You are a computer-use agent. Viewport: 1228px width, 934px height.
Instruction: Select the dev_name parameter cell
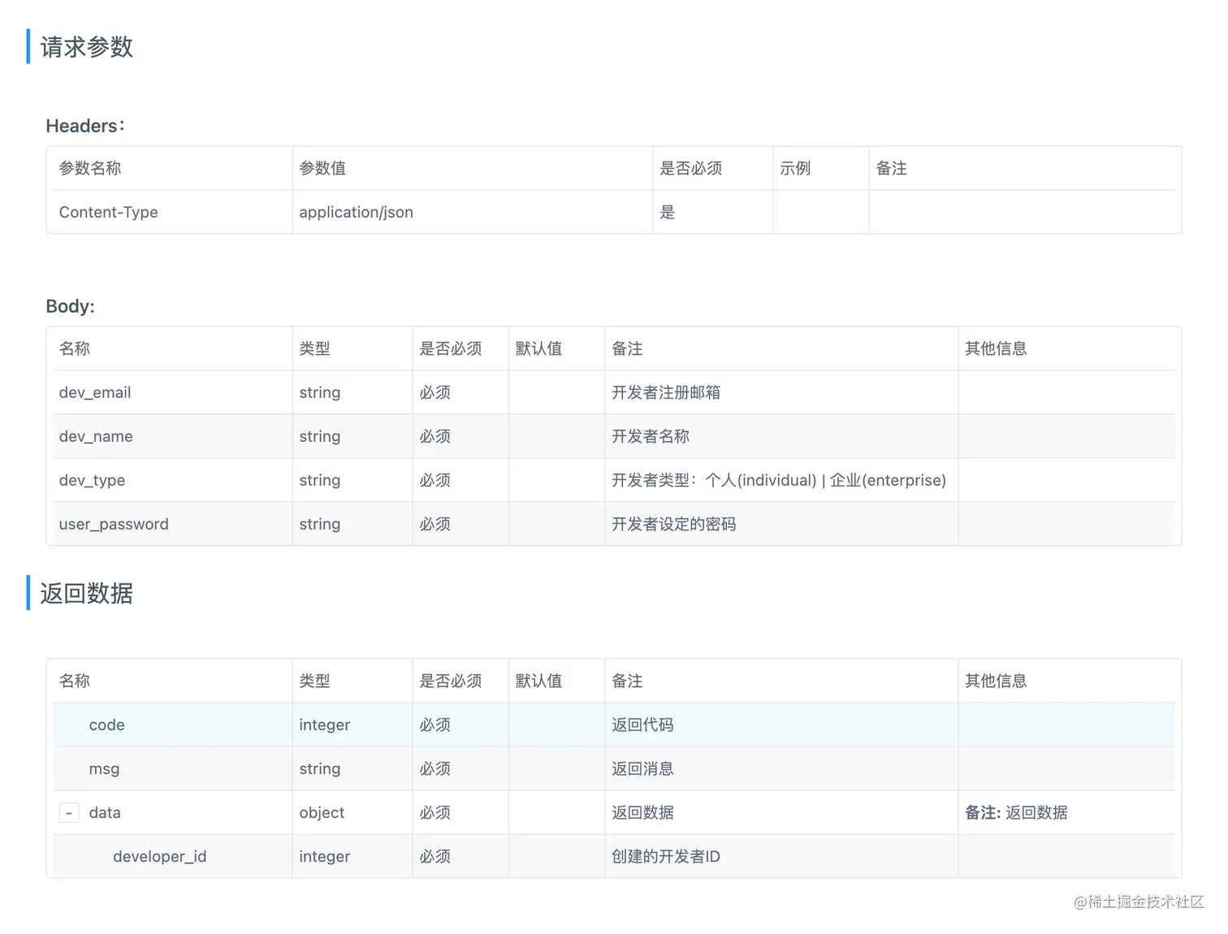point(172,437)
